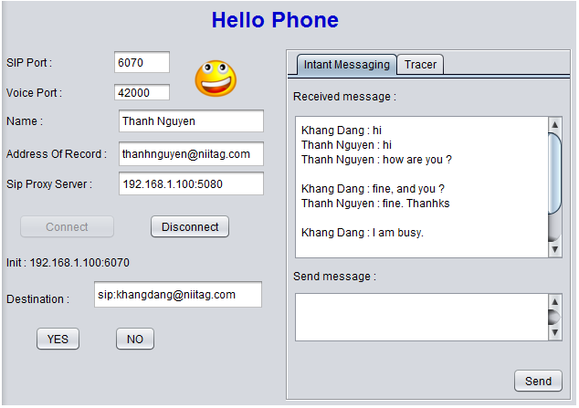
Task: Click received messages scrollbar up arrow
Action: pyautogui.click(x=554, y=125)
